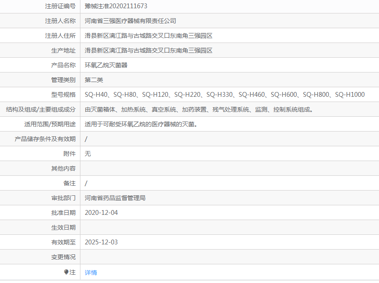
Task: Select the 生产地址 label
Action: click(63, 50)
